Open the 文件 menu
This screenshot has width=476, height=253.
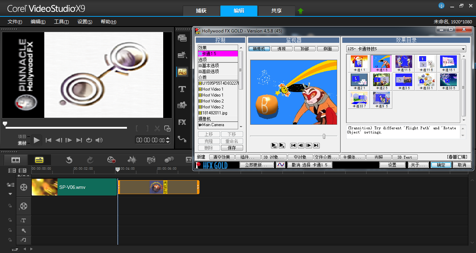click(x=15, y=22)
